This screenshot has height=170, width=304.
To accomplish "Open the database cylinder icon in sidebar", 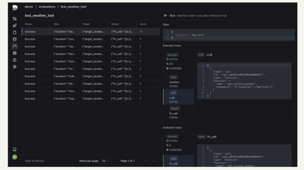I will pyautogui.click(x=15, y=39).
